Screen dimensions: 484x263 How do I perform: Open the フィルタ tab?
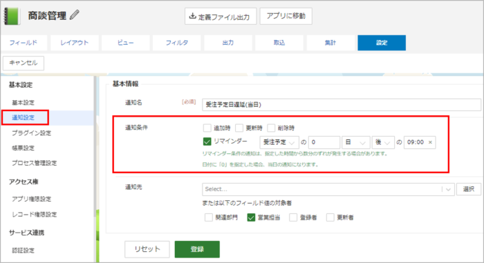pos(176,43)
